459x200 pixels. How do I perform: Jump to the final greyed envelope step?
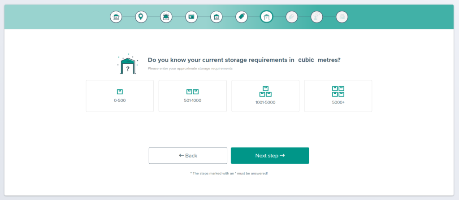pos(342,17)
